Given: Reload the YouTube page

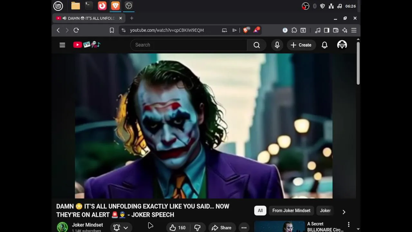Looking at the screenshot, I should pyautogui.click(x=76, y=30).
